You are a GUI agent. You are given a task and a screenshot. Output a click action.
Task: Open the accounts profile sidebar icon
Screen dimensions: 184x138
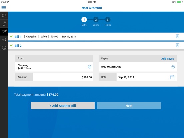(4, 16)
